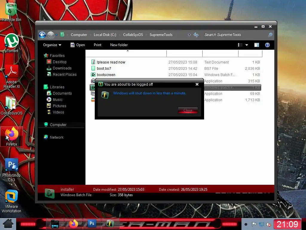Launch µTorrent from the desktop
This screenshot has height=230, width=306.
[11, 43]
